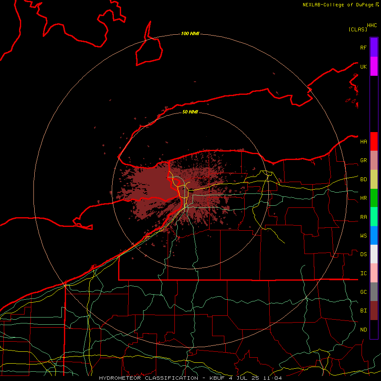This screenshot has width=381, height=381.
Task: Click the HA legend label
Action: click(x=363, y=141)
